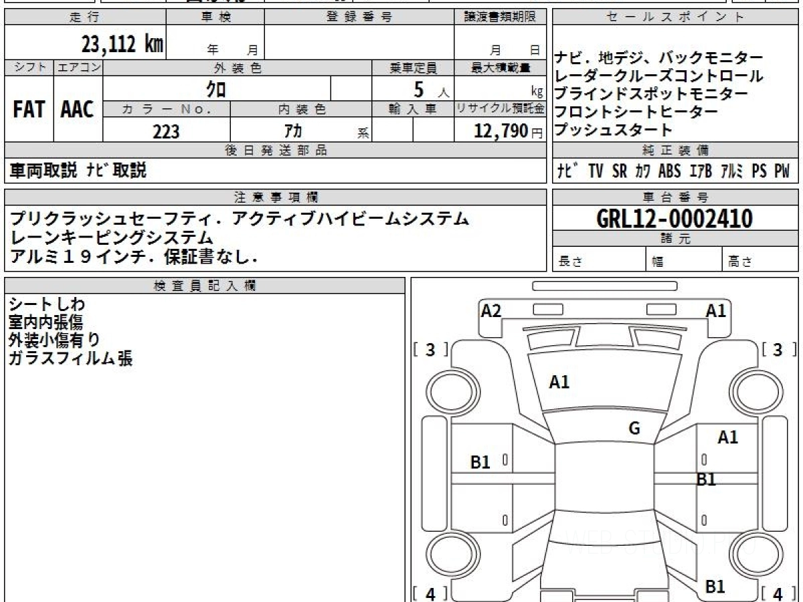Select the interior color value アカ
This screenshot has height=602, width=803.
point(293,131)
